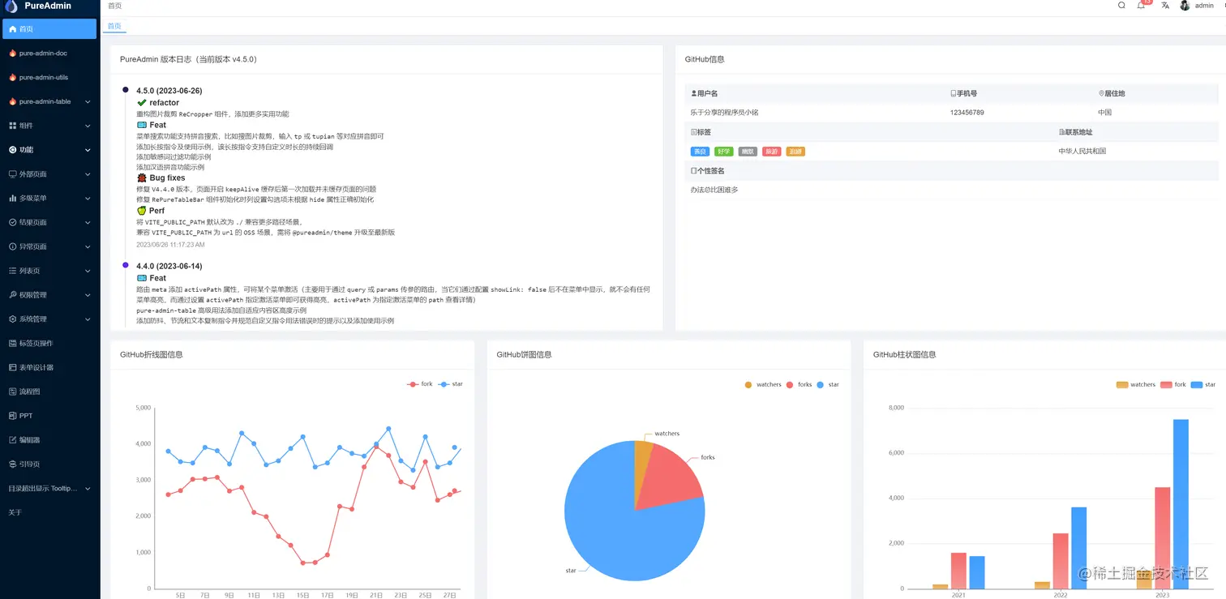Screen dimensions: 1226x599
Task: Click the language translation icon
Action: tap(1165, 5)
